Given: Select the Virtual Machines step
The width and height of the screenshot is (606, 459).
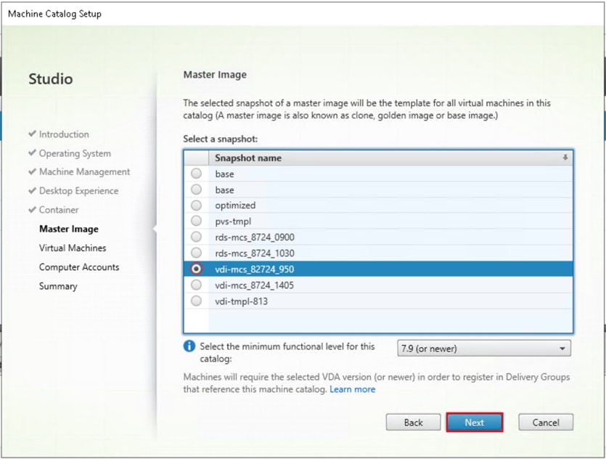Looking at the screenshot, I should coord(73,248).
